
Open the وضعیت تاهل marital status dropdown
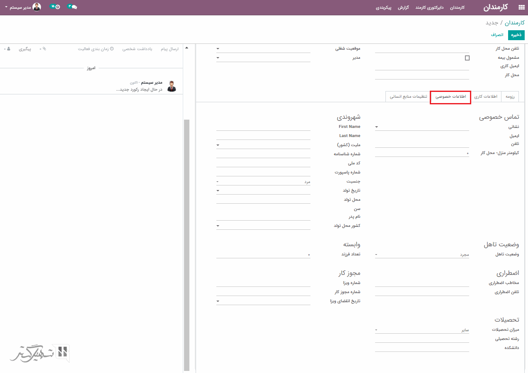[422, 255]
